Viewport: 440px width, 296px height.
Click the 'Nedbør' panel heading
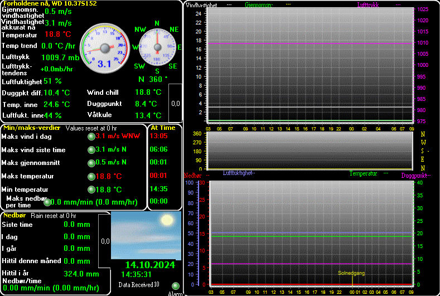coord(14,216)
